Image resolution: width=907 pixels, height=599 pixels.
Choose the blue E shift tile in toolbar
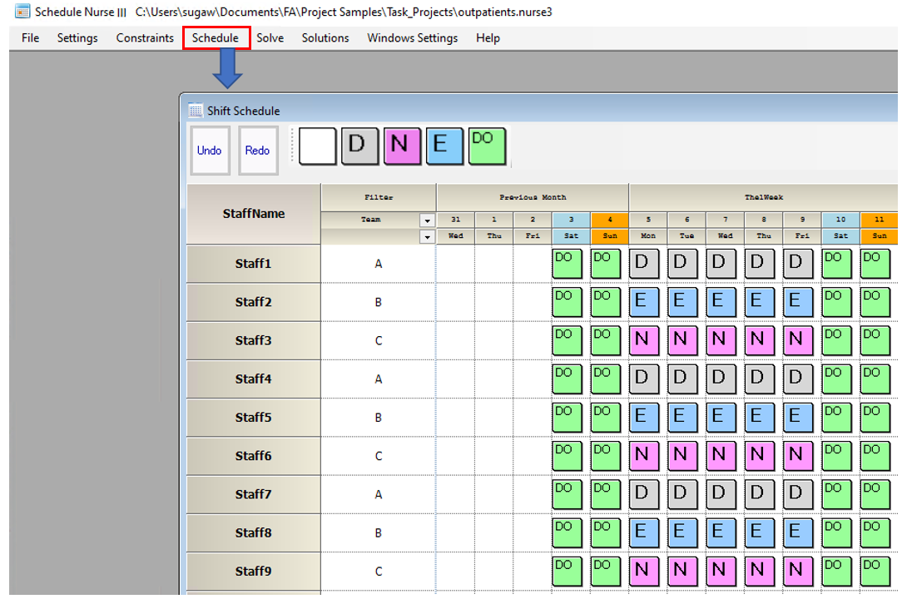coord(445,146)
